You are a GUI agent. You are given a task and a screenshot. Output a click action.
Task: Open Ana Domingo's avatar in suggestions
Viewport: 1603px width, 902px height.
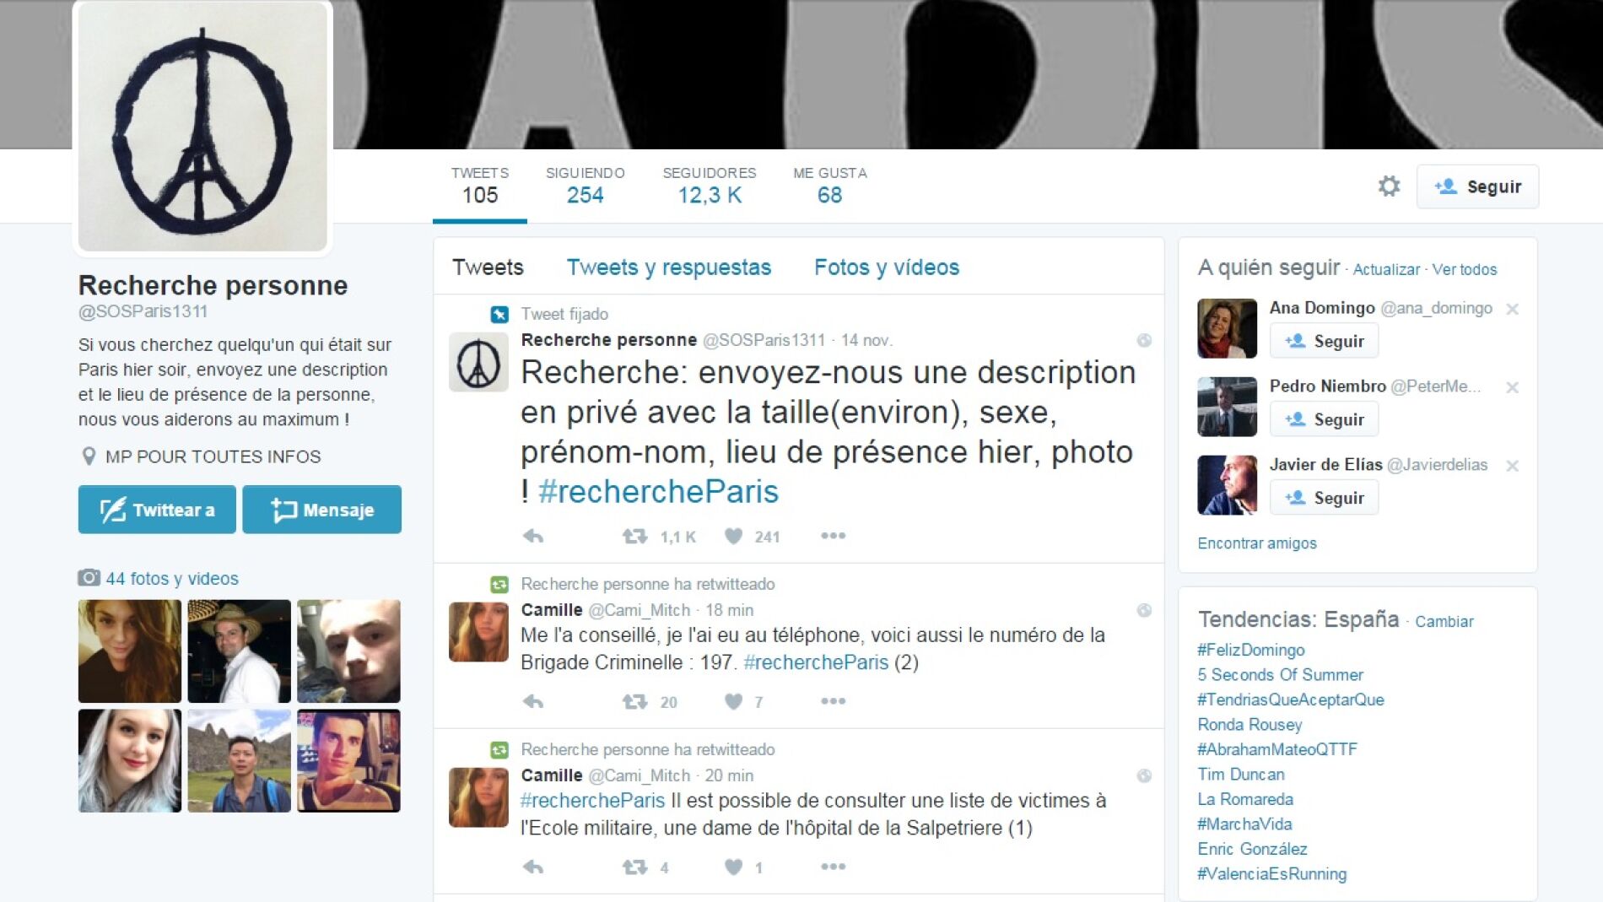(1227, 328)
